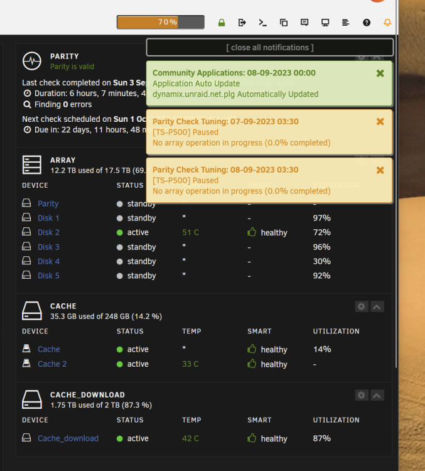
Task: Click the Array server icon
Action: pyautogui.click(x=32, y=165)
